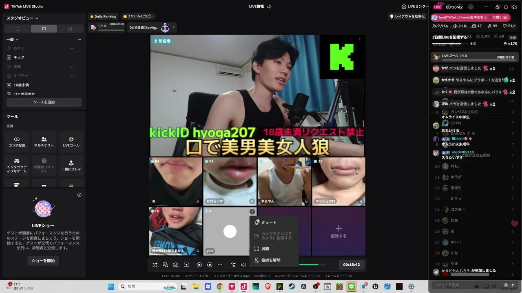Select the portrait phone layout mode
522x293 pixels.
click(18, 29)
